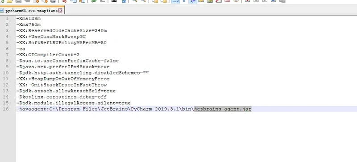Click the -javaagent:C:\Program Files path text
The width and height of the screenshot is (357, 162).
pyautogui.click(x=105, y=109)
